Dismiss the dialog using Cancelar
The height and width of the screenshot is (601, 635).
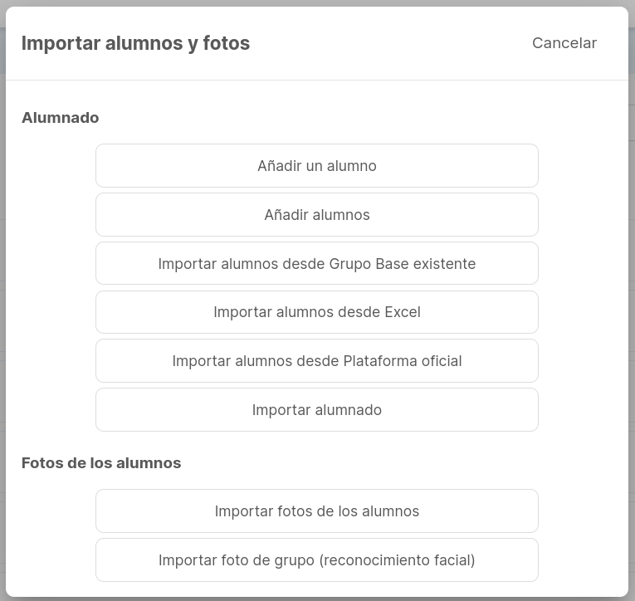564,43
